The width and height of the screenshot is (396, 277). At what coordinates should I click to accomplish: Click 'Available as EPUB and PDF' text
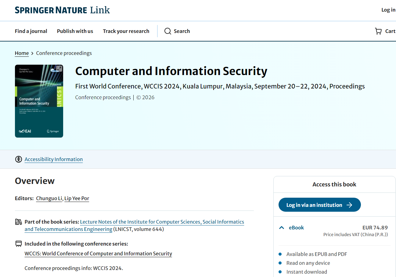(x=317, y=254)
